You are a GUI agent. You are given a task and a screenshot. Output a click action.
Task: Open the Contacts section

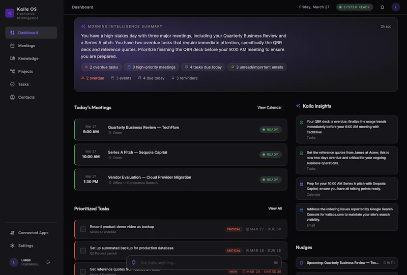[x=31, y=97]
